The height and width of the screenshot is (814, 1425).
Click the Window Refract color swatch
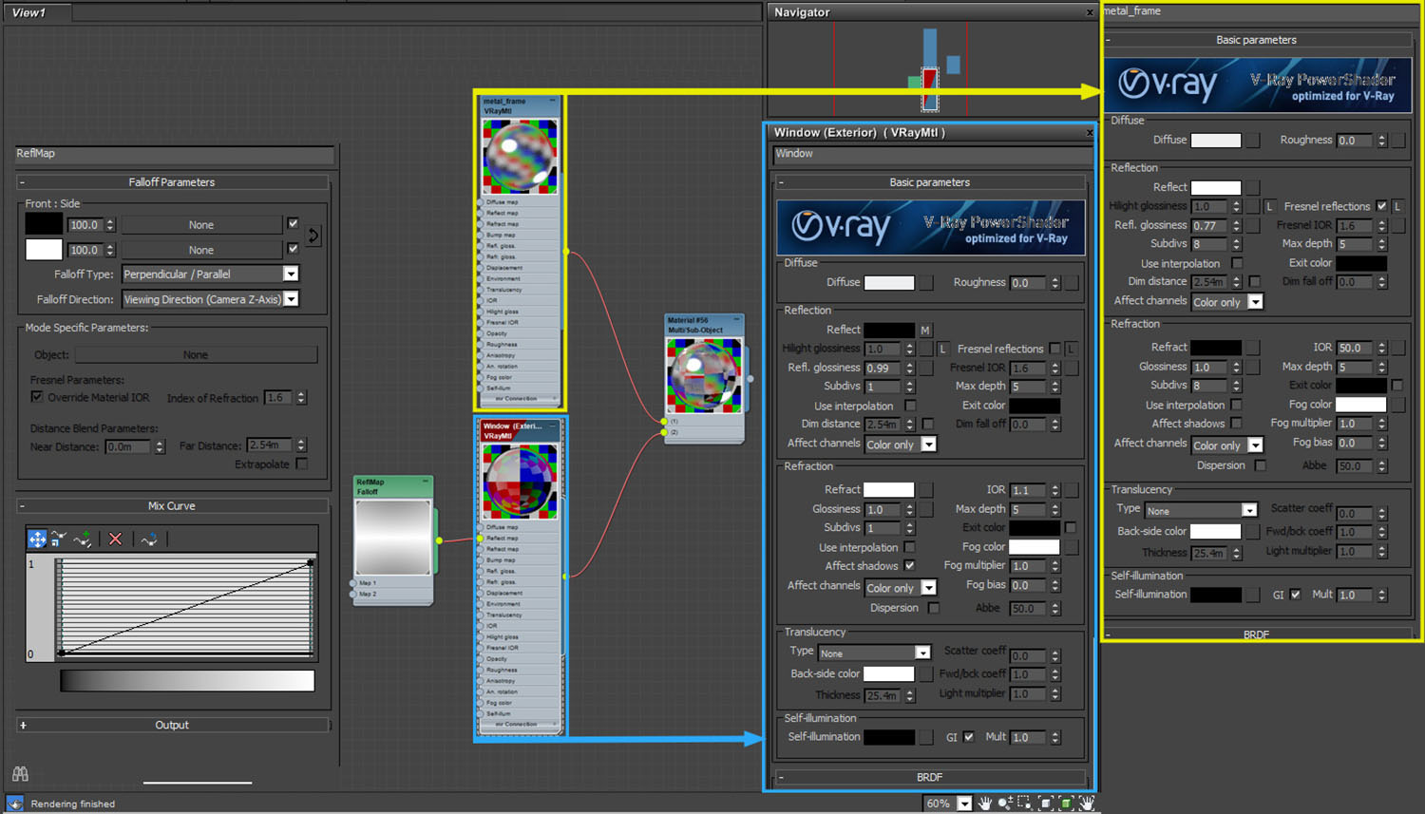888,490
